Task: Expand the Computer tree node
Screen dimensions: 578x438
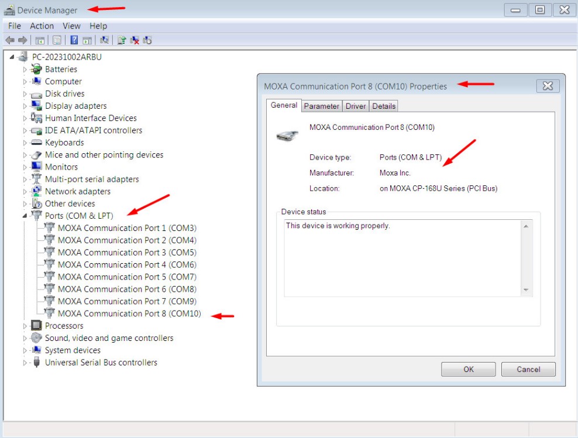Action: (25, 81)
